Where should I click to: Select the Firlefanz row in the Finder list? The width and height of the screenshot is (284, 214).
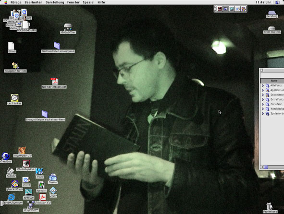tap(272, 104)
